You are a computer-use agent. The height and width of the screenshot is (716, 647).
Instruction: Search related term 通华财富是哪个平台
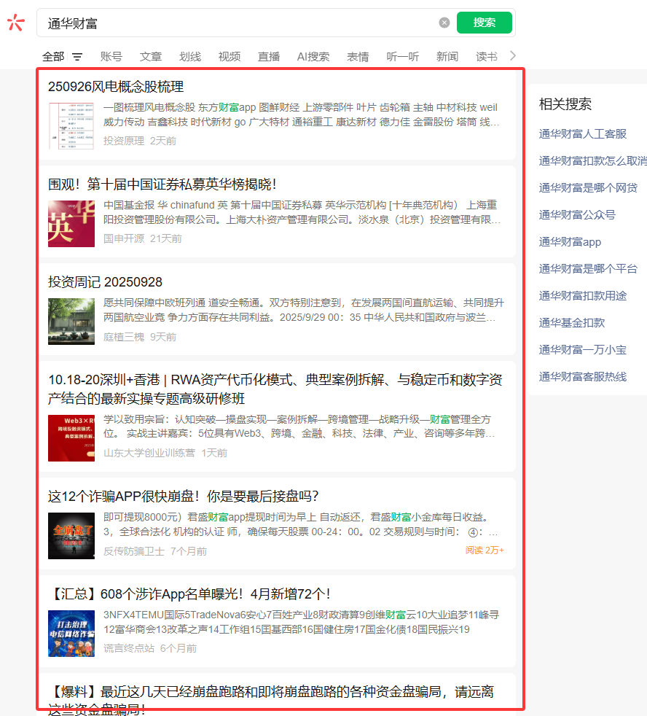point(588,268)
